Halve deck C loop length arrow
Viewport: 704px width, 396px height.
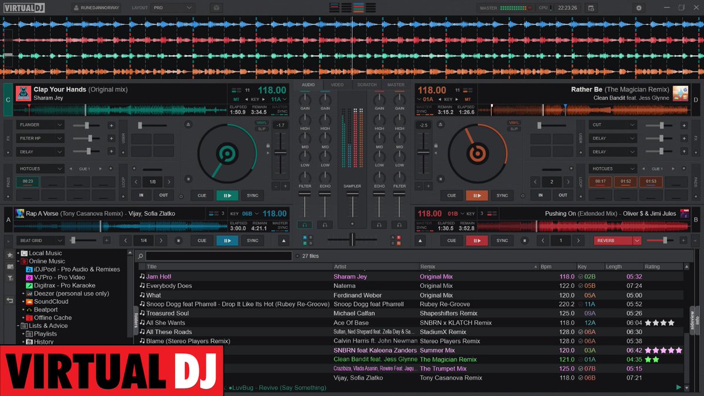136,182
